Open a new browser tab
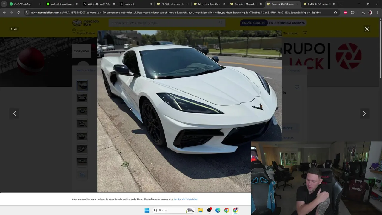This screenshot has width=382, height=215. click(x=341, y=4)
